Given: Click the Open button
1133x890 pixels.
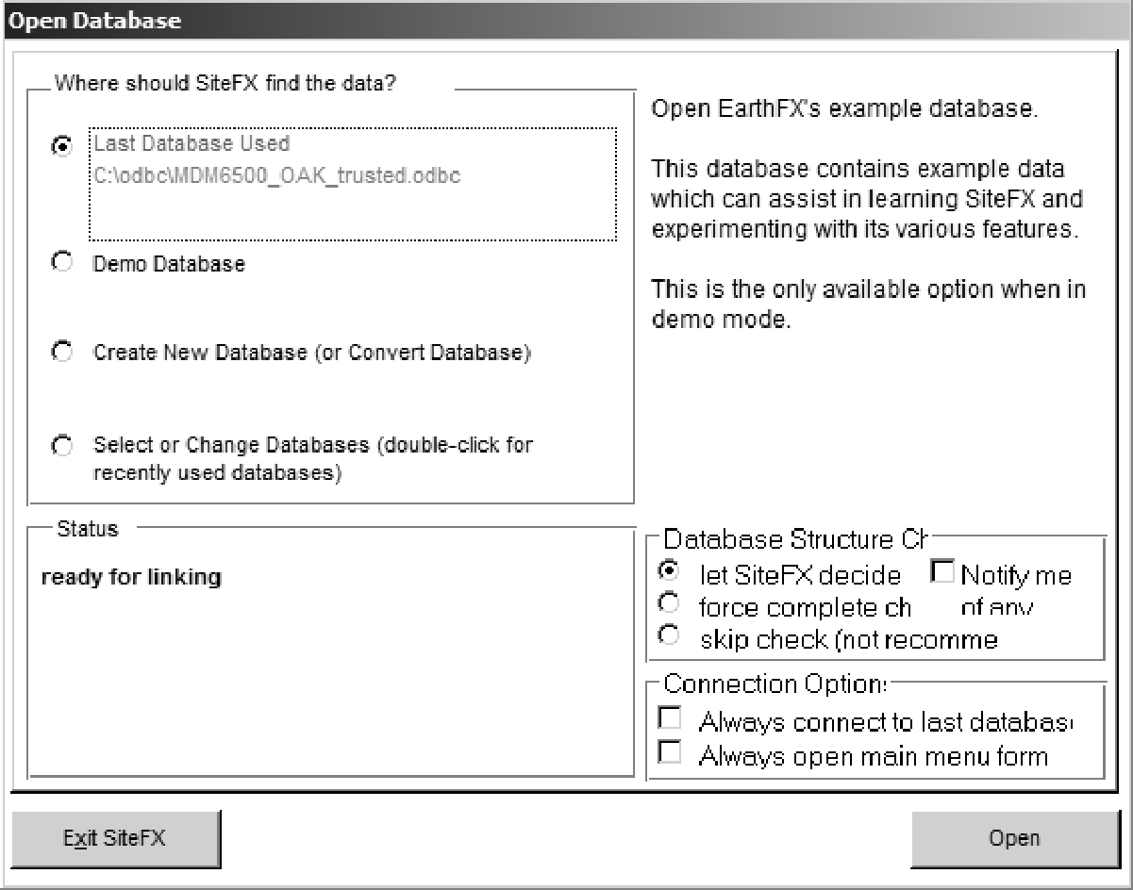Looking at the screenshot, I should click(x=1015, y=838).
